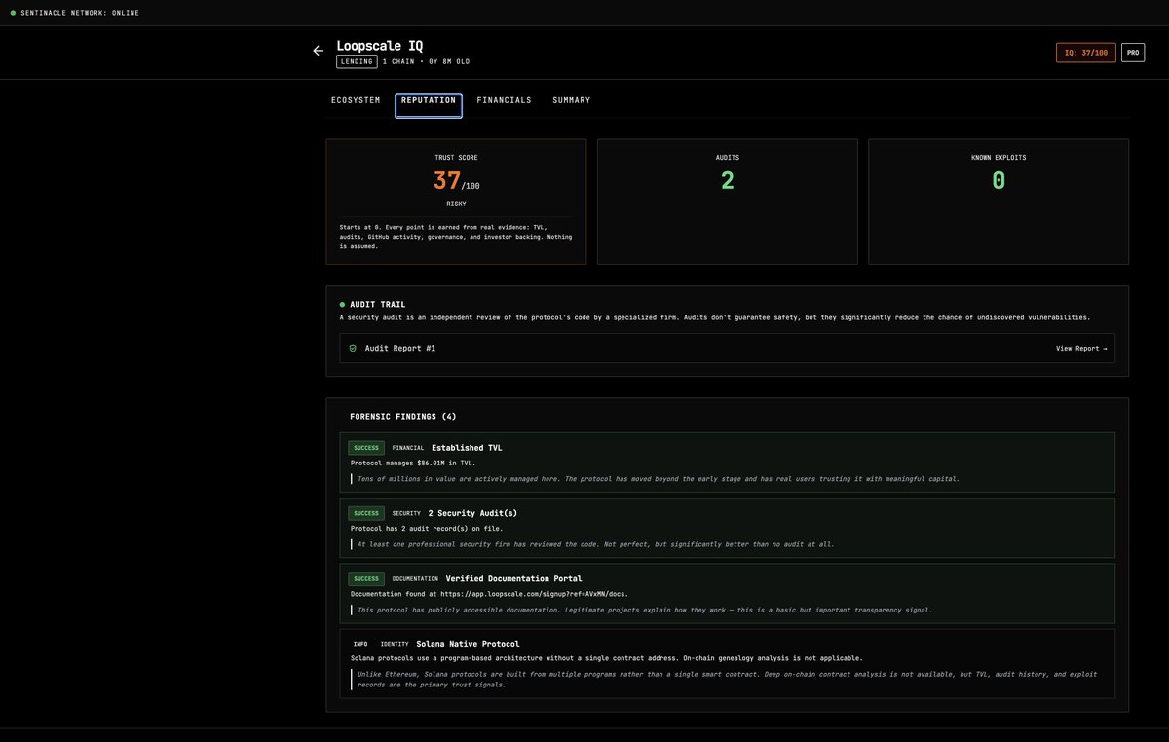Click the Verified Documentation Portal title
Image resolution: width=1169 pixels, height=742 pixels.
513,578
